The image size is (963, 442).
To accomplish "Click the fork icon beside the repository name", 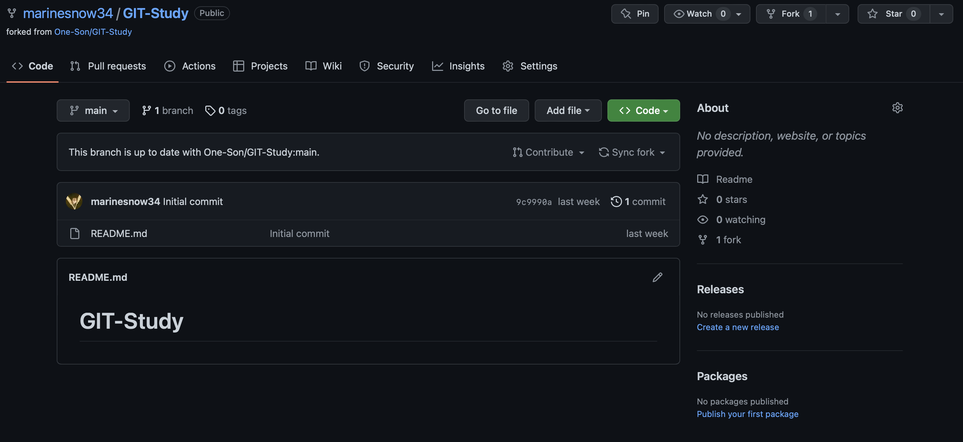I will pos(12,14).
